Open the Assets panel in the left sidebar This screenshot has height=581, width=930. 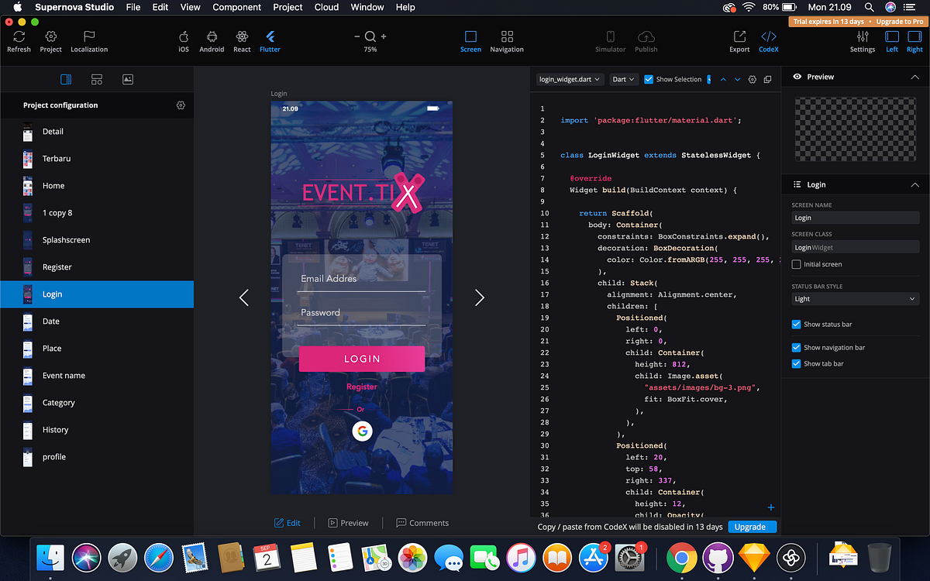pyautogui.click(x=127, y=79)
